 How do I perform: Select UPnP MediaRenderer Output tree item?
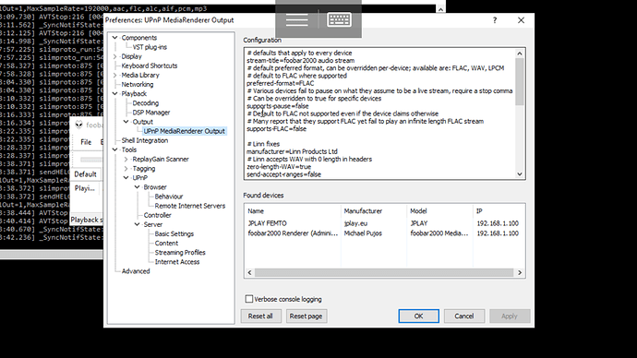[184, 131]
